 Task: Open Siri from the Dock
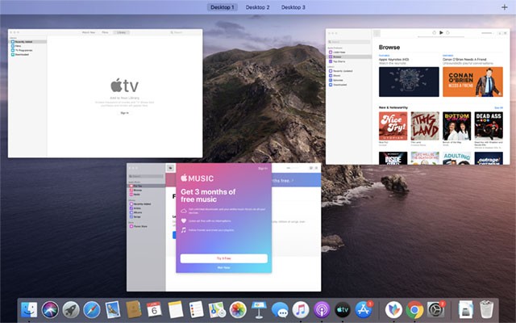pyautogui.click(x=50, y=310)
